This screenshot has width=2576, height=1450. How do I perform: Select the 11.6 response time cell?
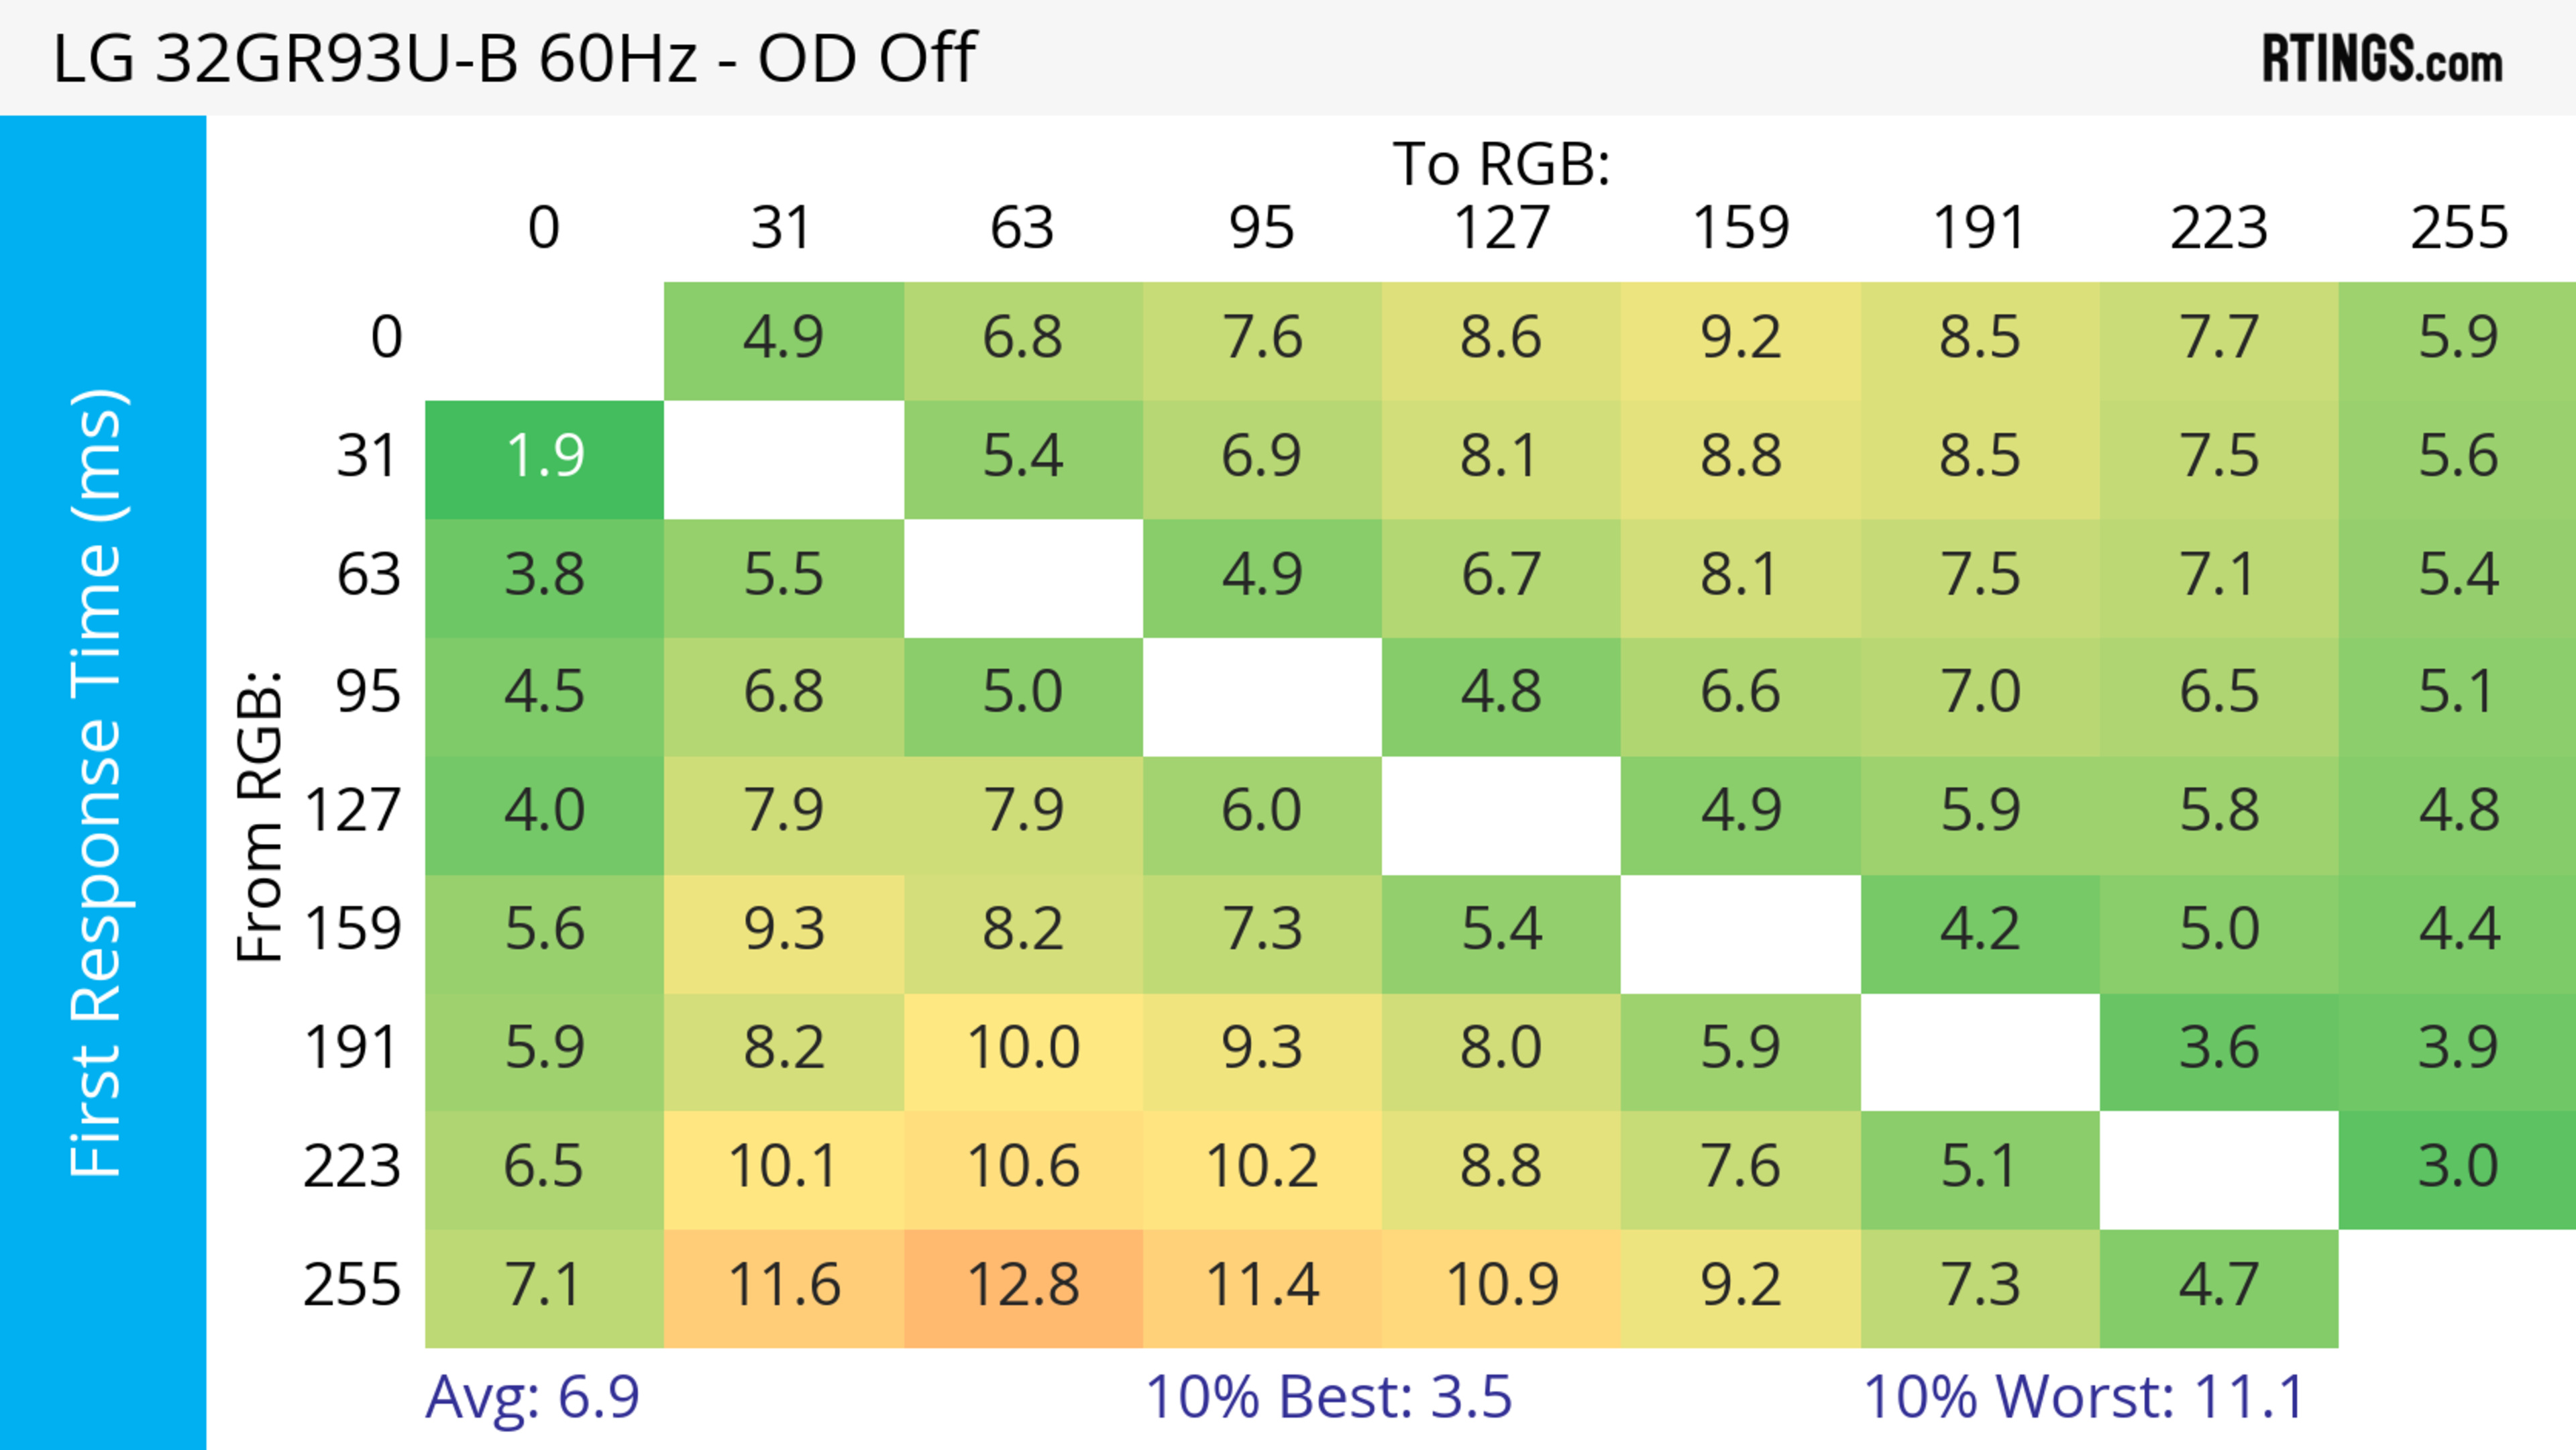point(784,1285)
